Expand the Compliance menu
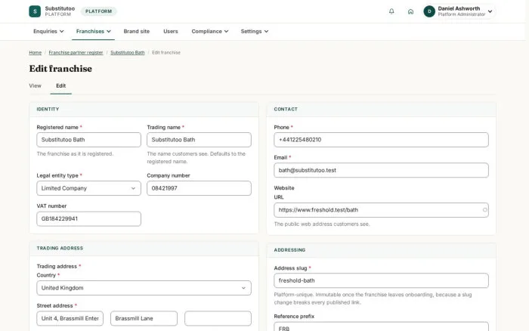The height and width of the screenshot is (331, 529). pyautogui.click(x=210, y=32)
